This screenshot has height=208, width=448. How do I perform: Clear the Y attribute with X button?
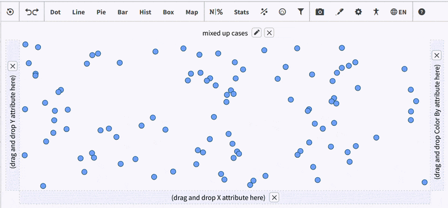point(12,67)
